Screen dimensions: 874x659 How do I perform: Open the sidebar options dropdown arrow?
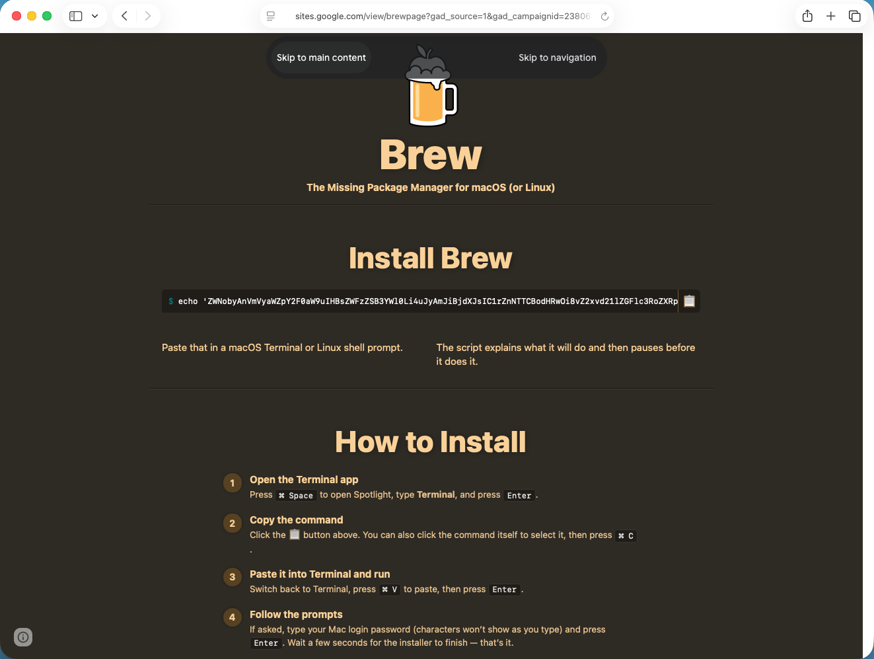coord(95,16)
